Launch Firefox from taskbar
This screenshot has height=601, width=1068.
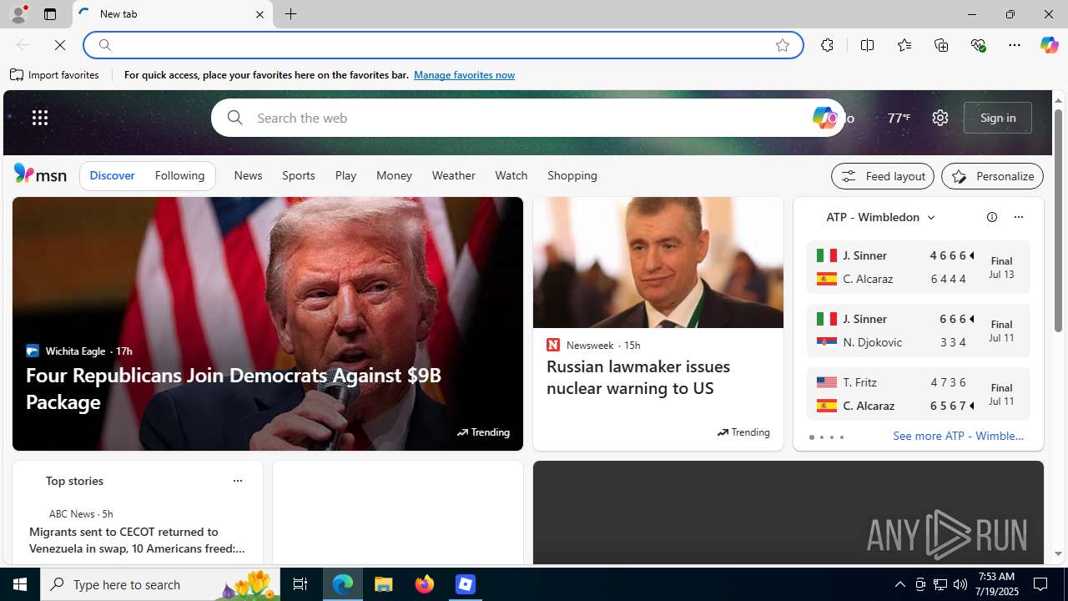425,584
